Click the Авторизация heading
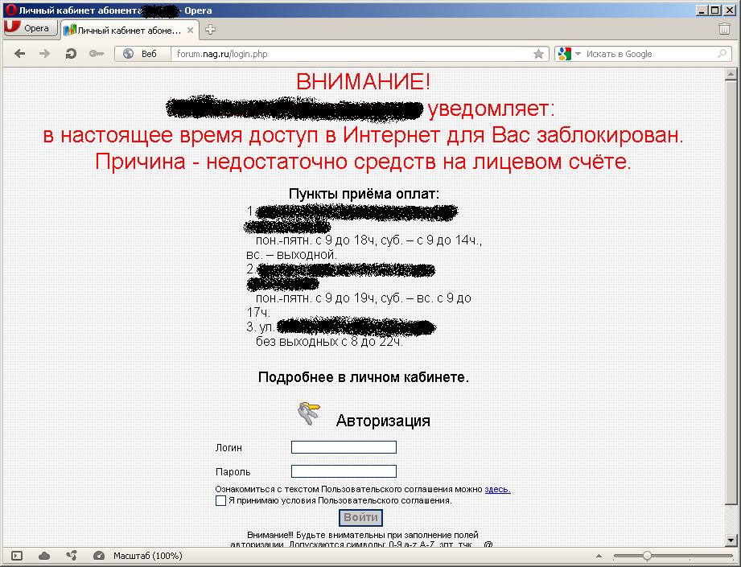Image resolution: width=741 pixels, height=567 pixels. pos(383,421)
